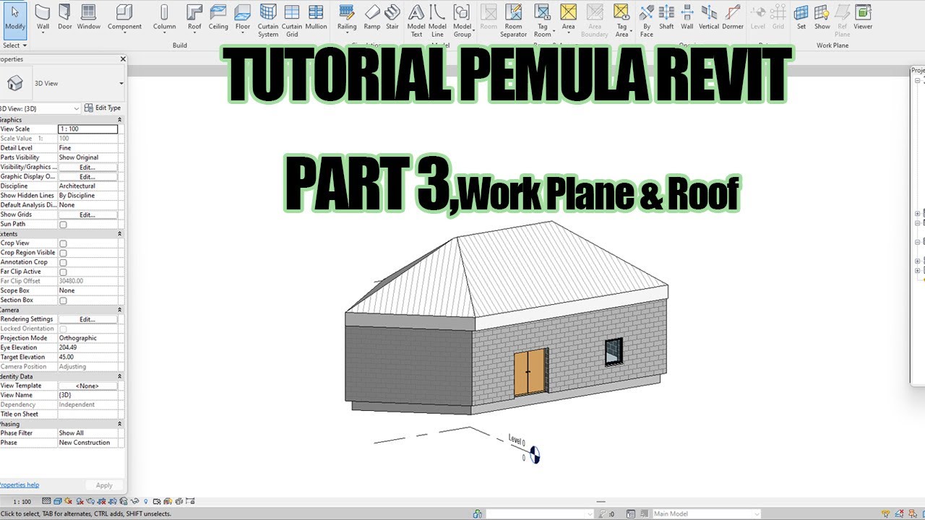This screenshot has height=520, width=925.
Task: Select the Curtain Grid tool
Action: pyautogui.click(x=292, y=20)
